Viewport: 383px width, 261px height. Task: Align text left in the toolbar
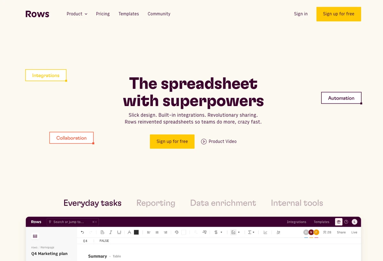(x=149, y=232)
